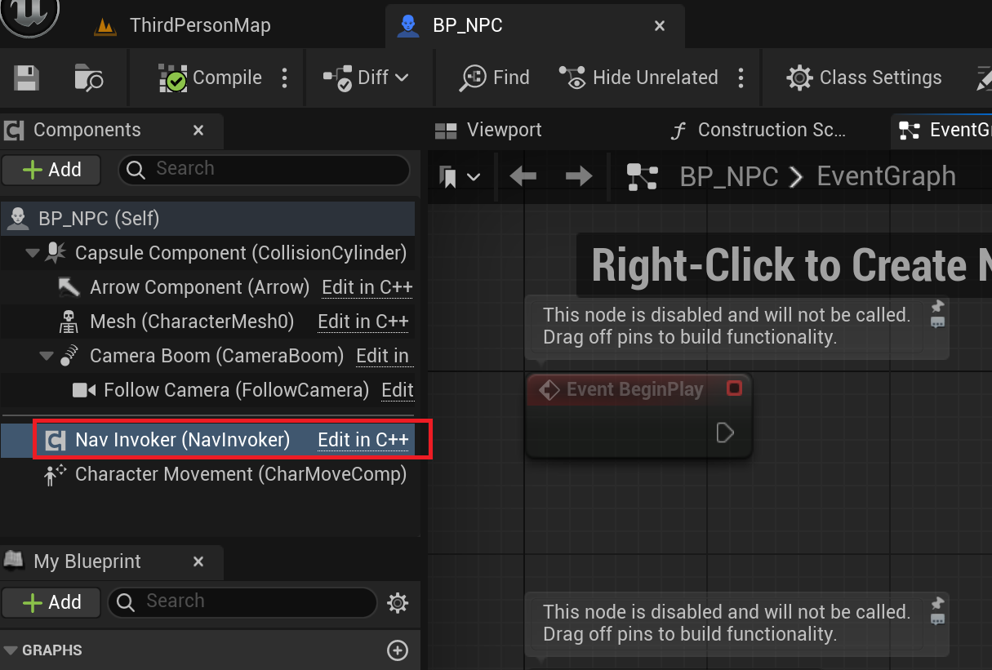Click the Arrow Component icon
The height and width of the screenshot is (670, 992).
[69, 287]
